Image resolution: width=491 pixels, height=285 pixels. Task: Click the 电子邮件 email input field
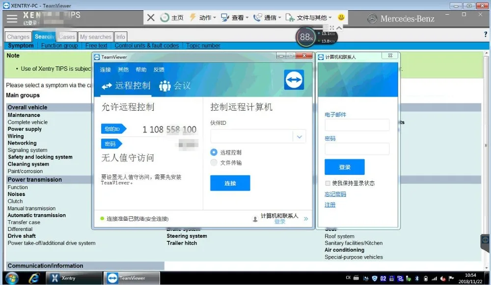(357, 125)
